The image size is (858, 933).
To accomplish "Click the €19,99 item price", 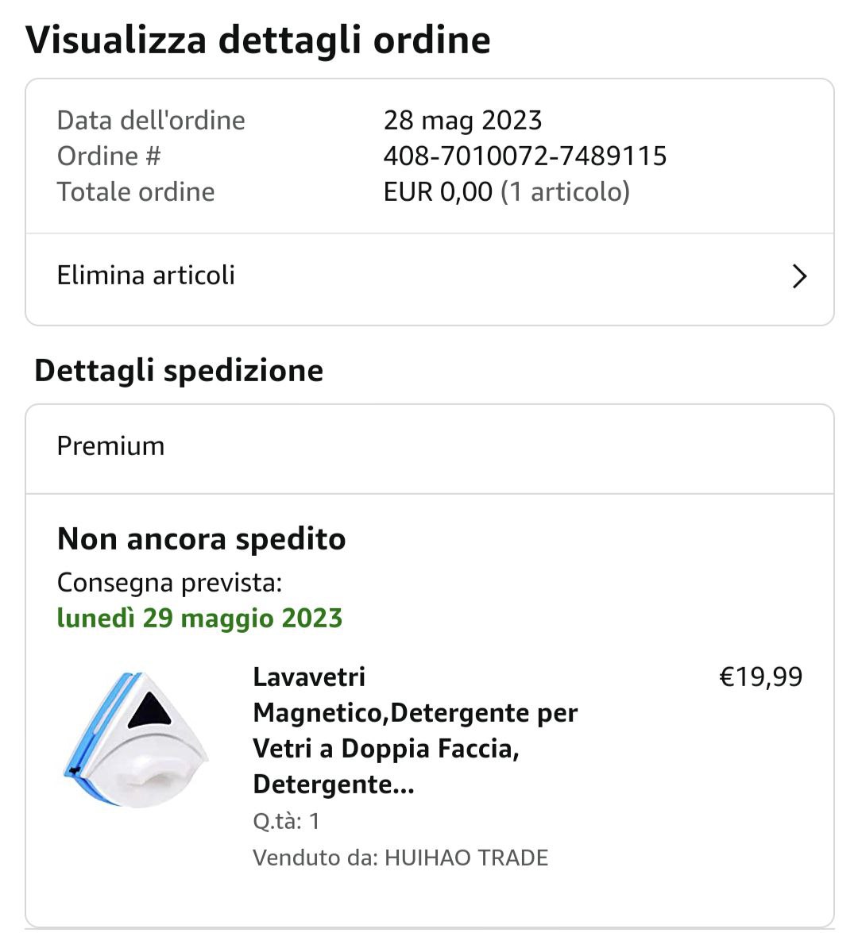I will (x=760, y=677).
